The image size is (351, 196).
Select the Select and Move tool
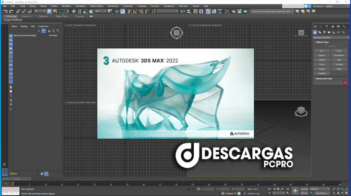tap(74, 11)
